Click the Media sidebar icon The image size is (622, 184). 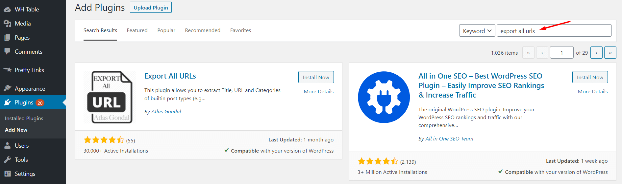(7, 24)
